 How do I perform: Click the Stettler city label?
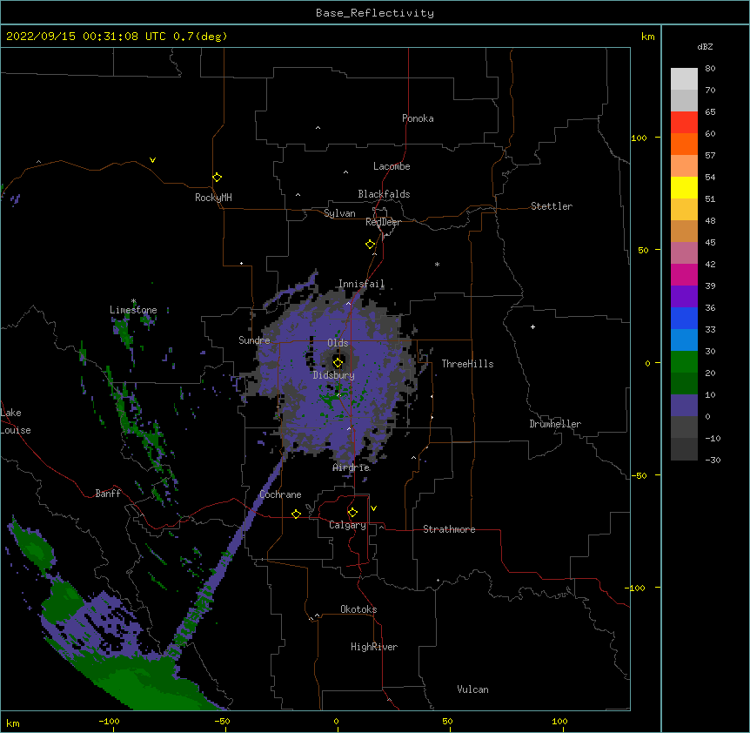pyautogui.click(x=552, y=206)
